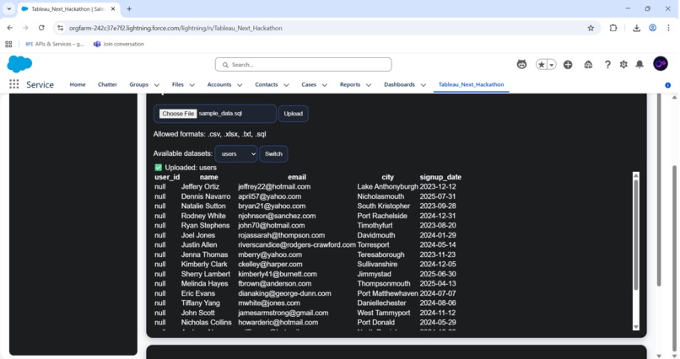Bookmark this page with star icon
The height and width of the screenshot is (359, 680).
tap(591, 28)
